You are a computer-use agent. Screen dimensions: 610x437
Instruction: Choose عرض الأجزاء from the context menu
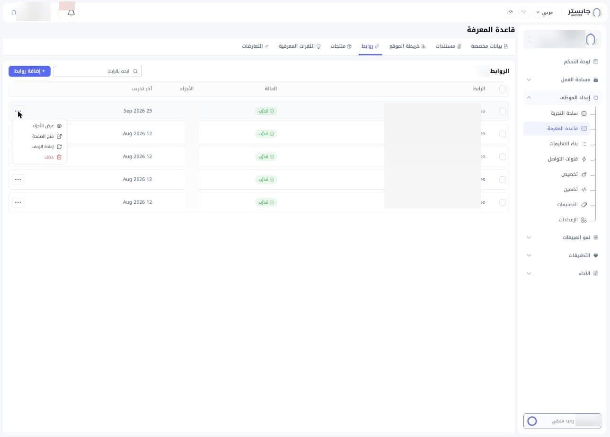[47, 126]
